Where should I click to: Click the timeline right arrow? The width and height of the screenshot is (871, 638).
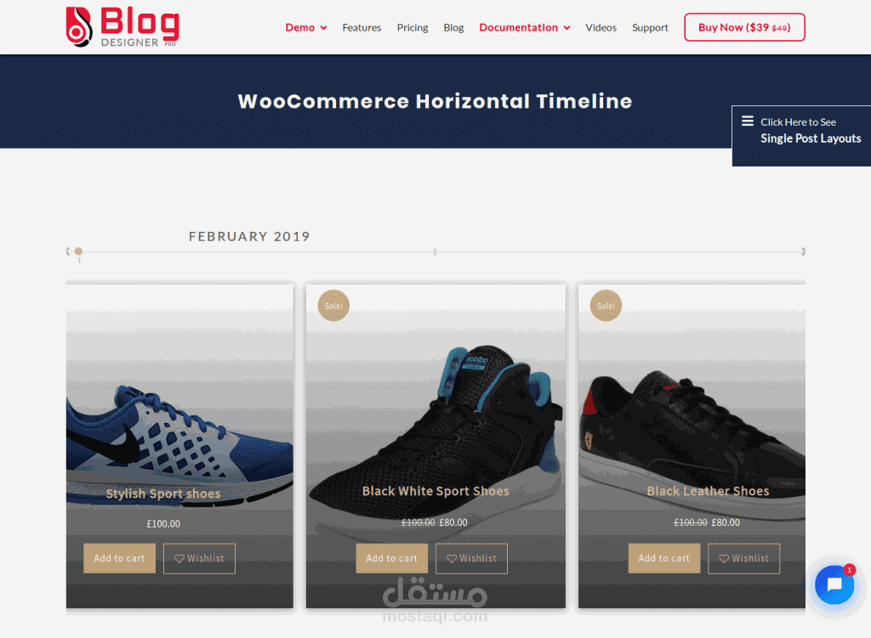pos(803,251)
